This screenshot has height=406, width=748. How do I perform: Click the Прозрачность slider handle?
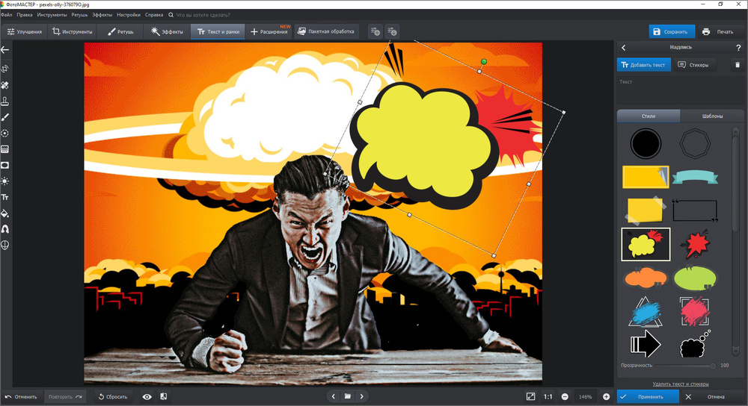(713, 366)
